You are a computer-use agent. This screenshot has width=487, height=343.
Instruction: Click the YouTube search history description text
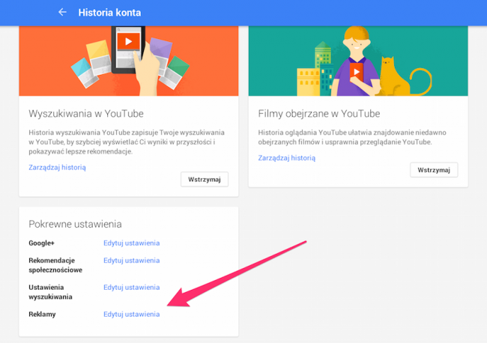[x=127, y=142]
